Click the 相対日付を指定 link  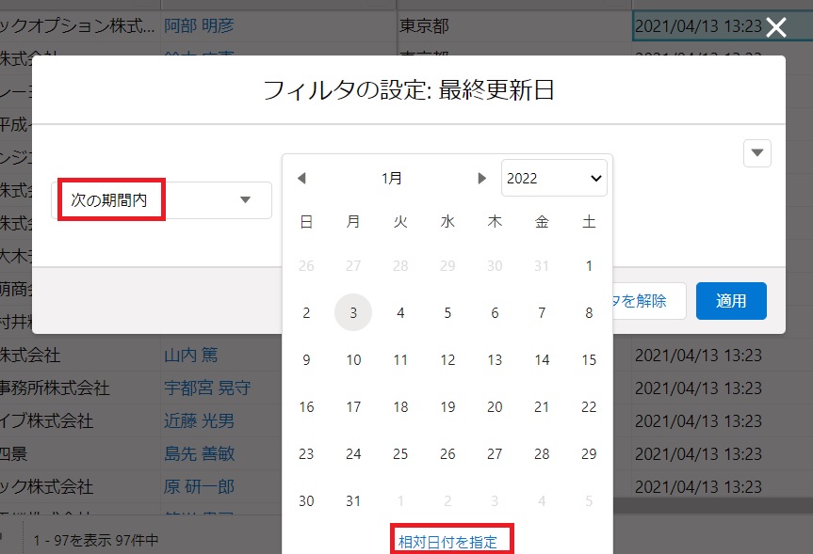tap(447, 542)
